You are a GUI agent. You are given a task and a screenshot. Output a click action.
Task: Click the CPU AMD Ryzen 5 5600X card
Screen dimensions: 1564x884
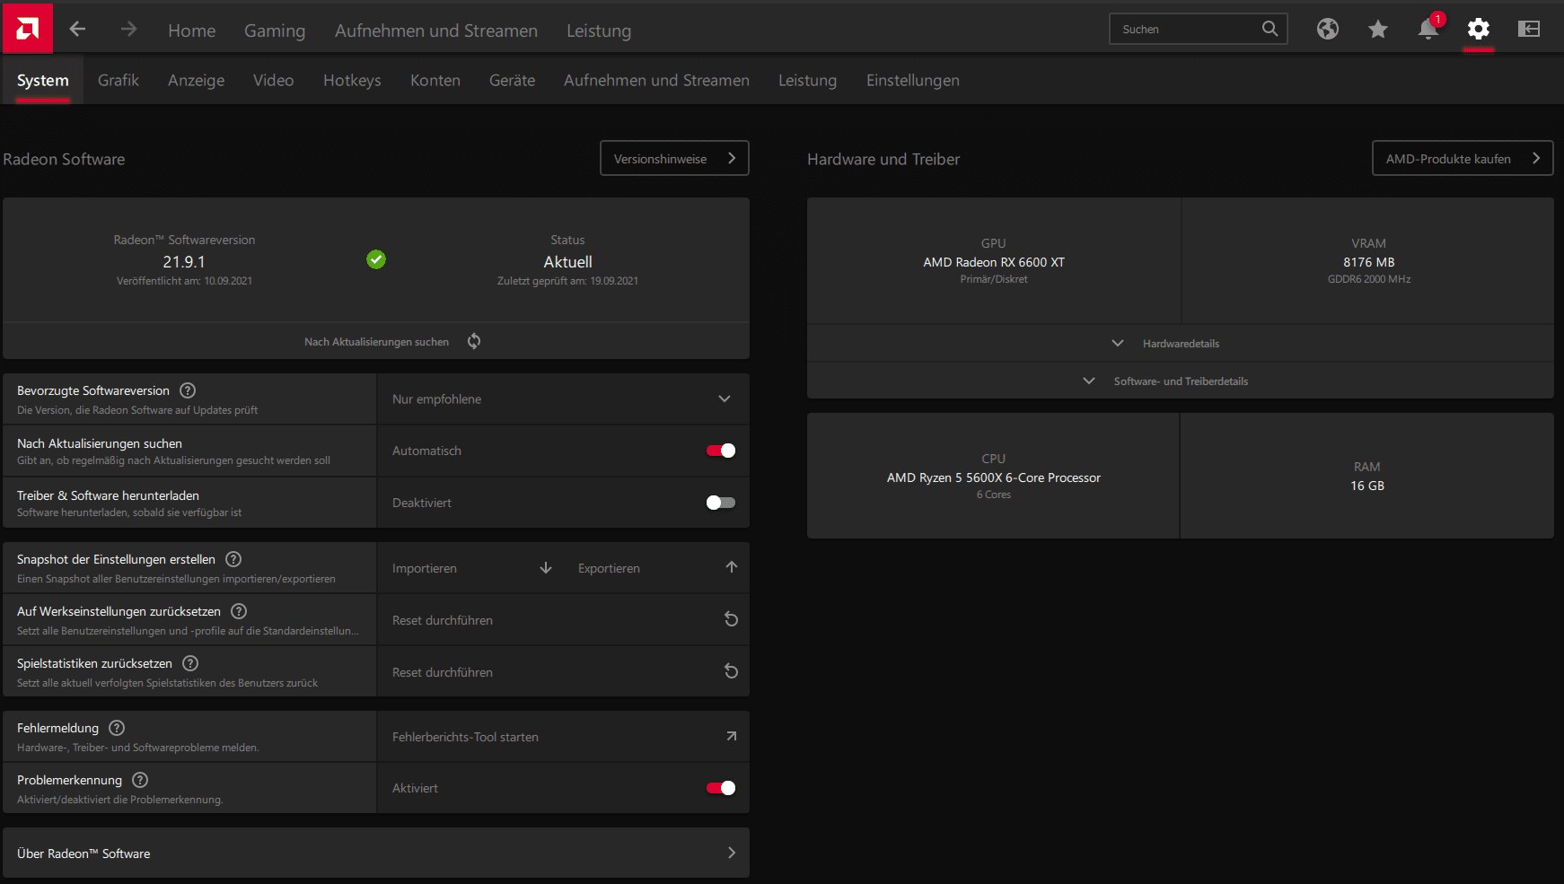click(x=993, y=476)
